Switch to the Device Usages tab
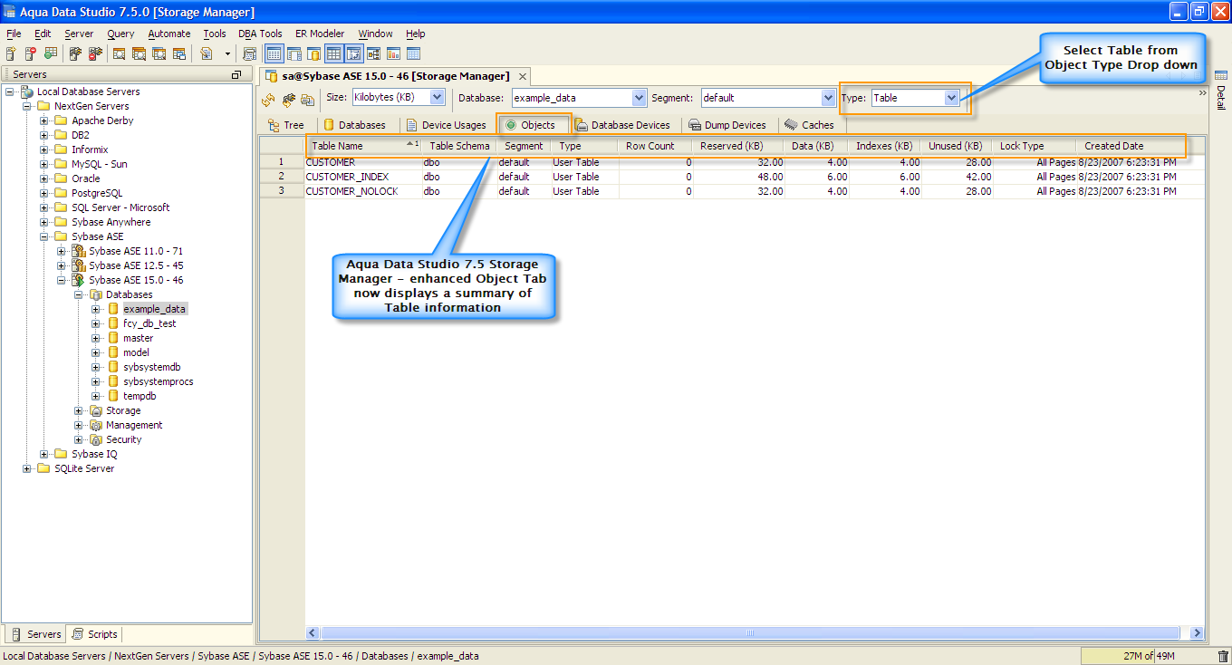The width and height of the screenshot is (1232, 665). pyautogui.click(x=446, y=125)
